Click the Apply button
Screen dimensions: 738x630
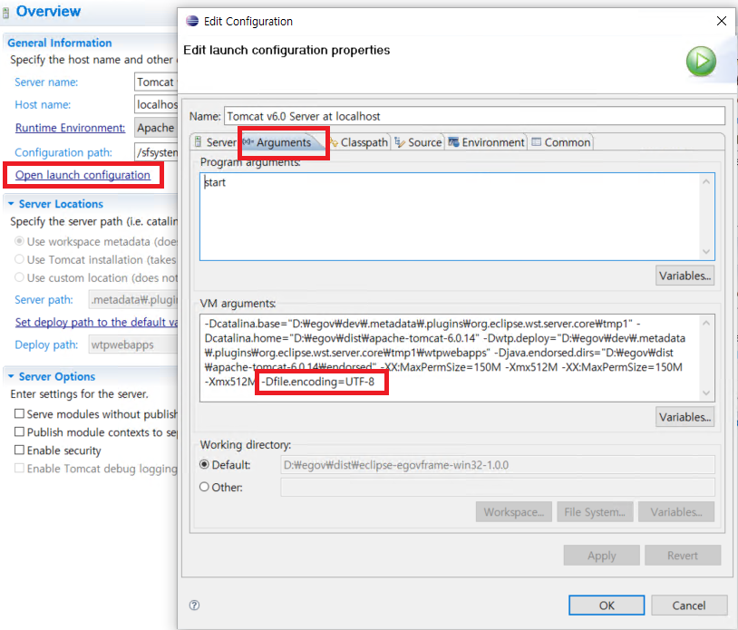click(x=601, y=556)
